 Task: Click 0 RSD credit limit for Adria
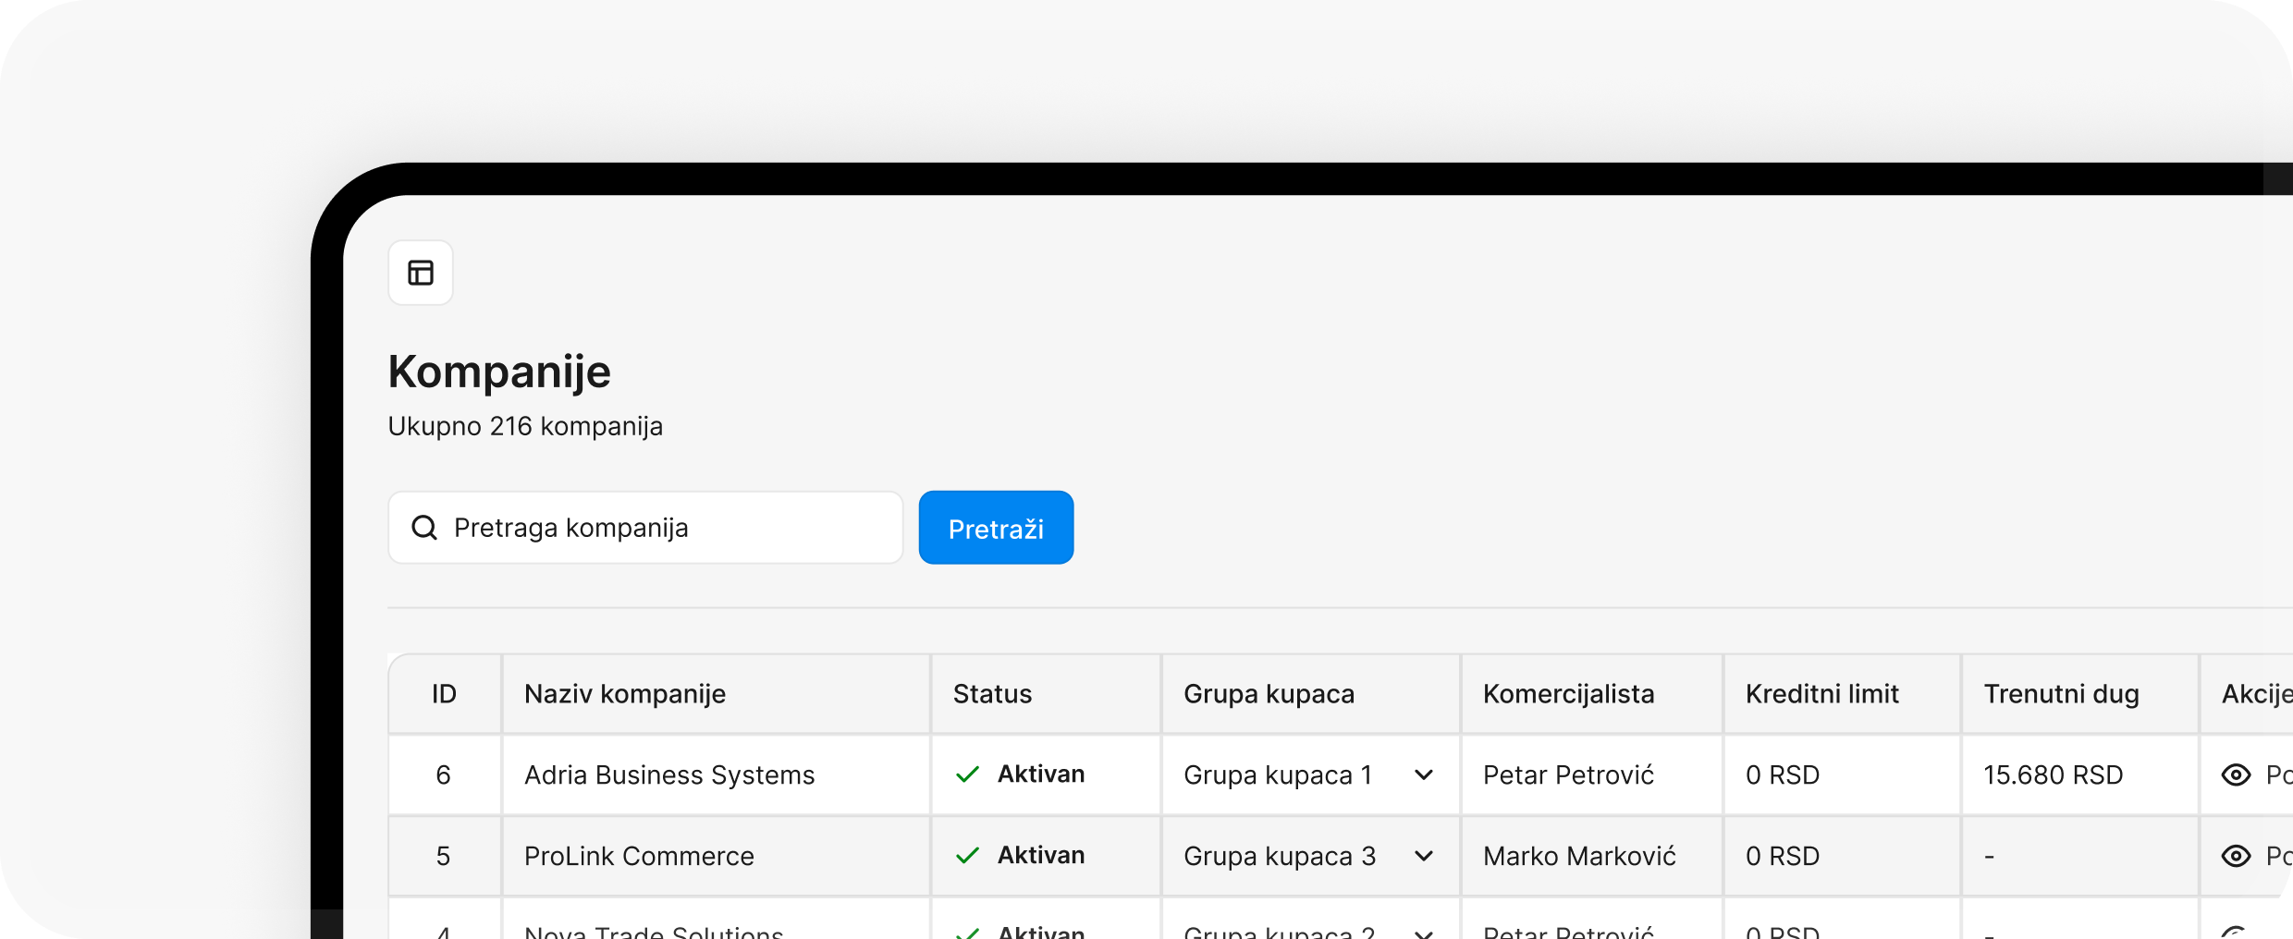click(1782, 774)
